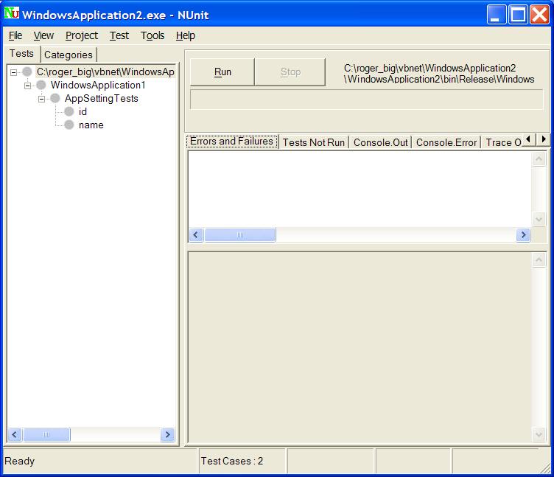Select the partially visible Trace Output tab
554x477 pixels.
[502, 142]
